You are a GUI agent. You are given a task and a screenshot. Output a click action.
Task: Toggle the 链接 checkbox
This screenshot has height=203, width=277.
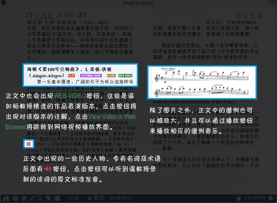[x=90, y=199]
